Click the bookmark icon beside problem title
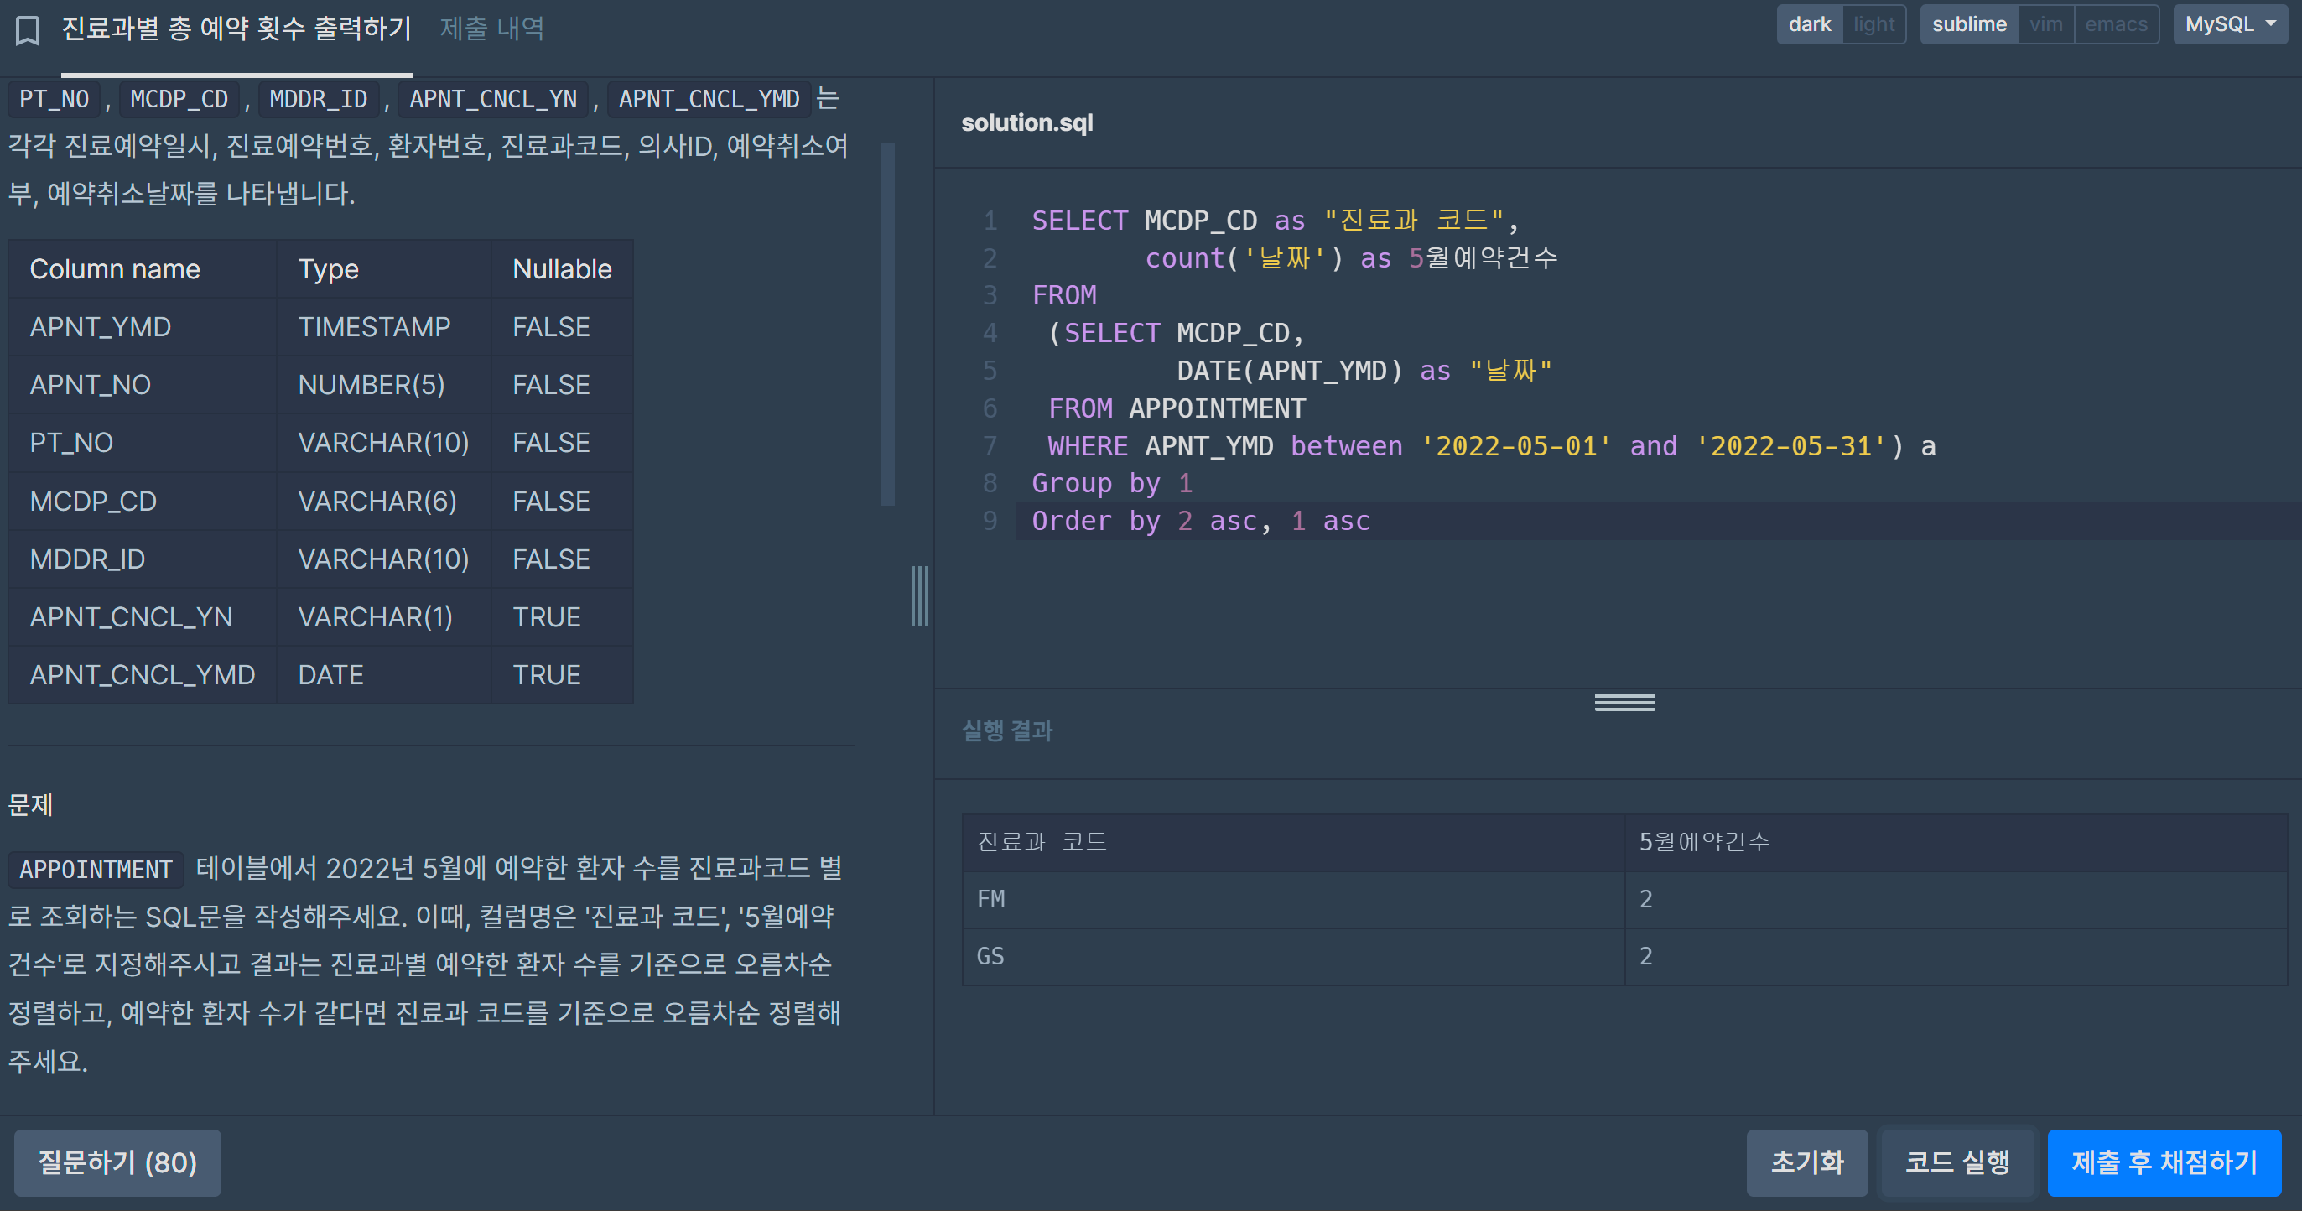 (x=28, y=30)
